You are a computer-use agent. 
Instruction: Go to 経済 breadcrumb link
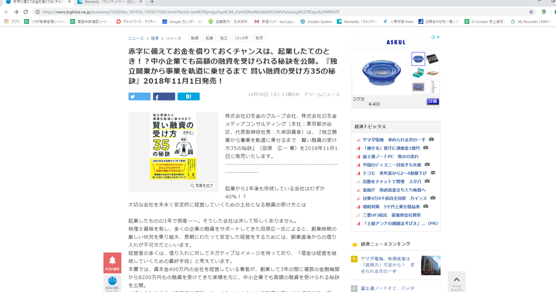coord(155,38)
